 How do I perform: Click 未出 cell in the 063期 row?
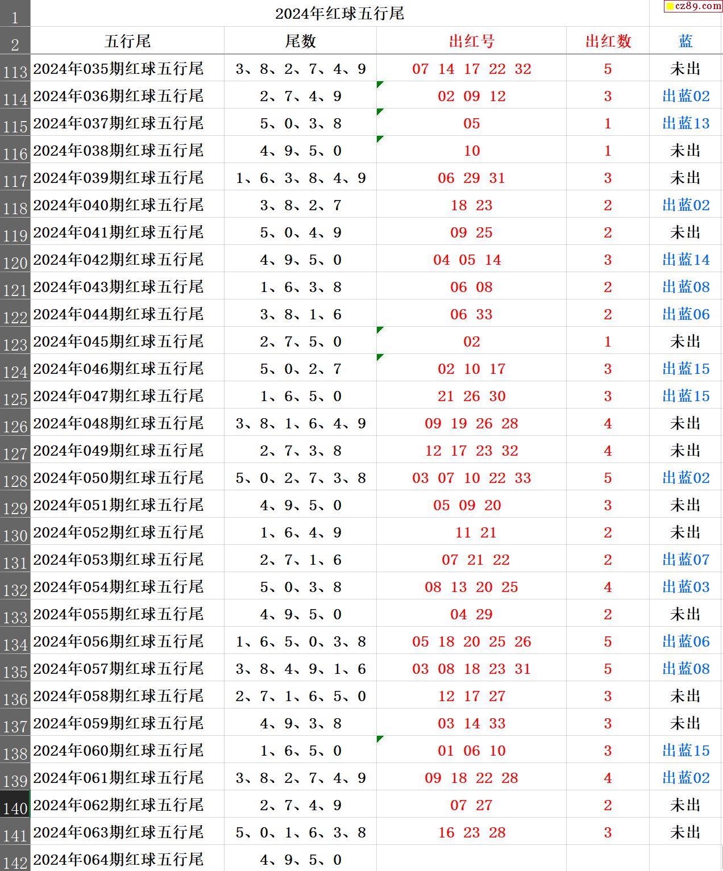tap(686, 832)
